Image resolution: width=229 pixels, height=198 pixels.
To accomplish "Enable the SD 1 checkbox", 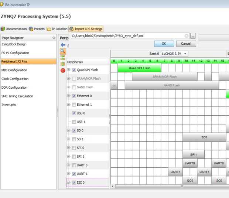I will [x=74, y=139].
